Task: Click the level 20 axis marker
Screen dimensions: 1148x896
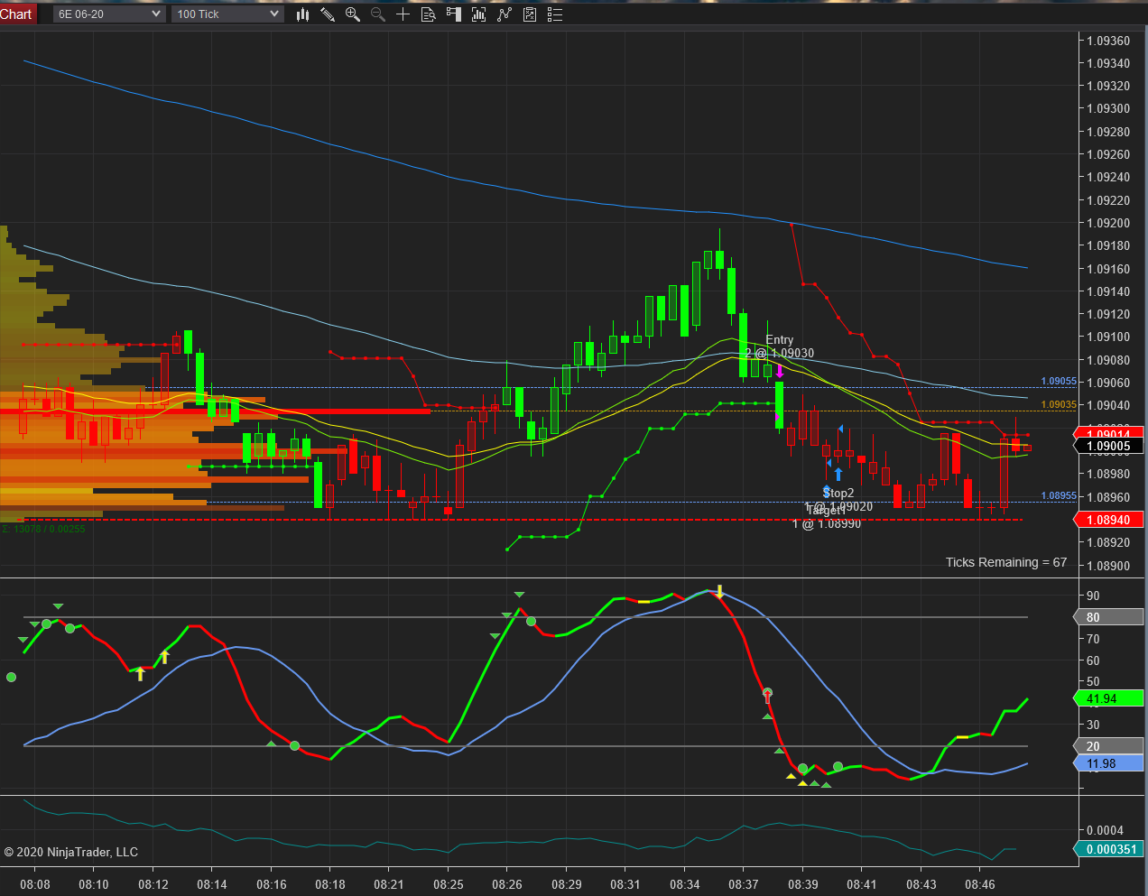Action: (1108, 746)
